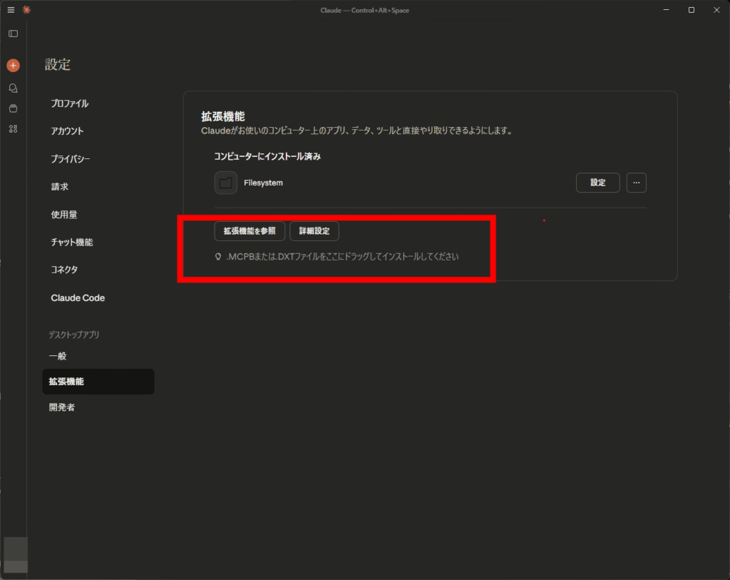This screenshot has height=580, width=730.
Task: Open the chats speech bubble icon
Action: (x=13, y=88)
